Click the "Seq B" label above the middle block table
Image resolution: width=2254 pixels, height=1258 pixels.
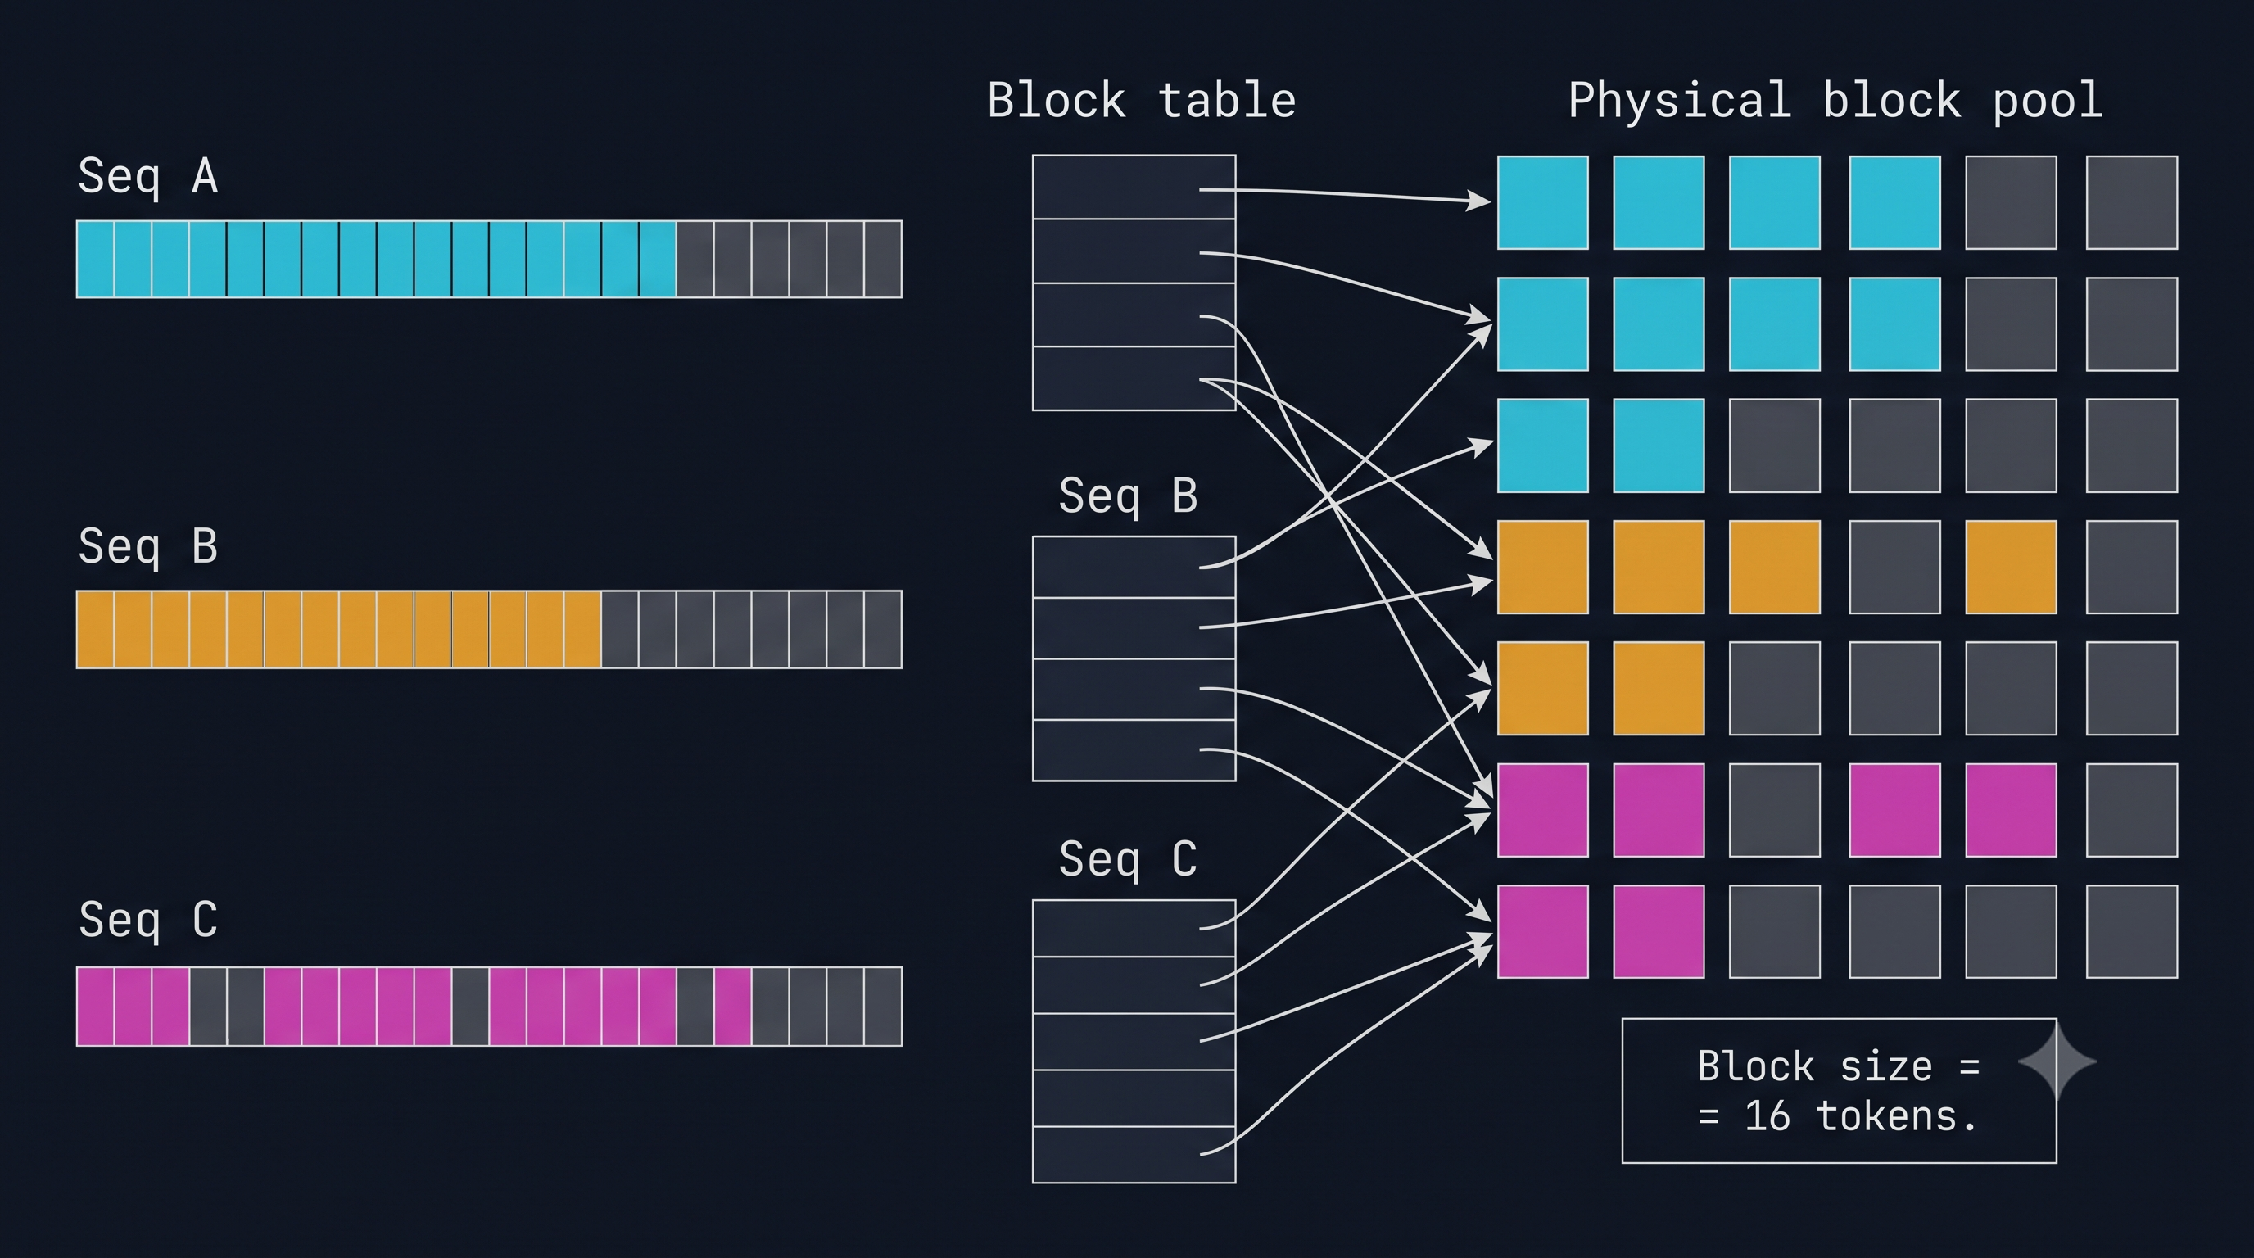coord(1128,496)
